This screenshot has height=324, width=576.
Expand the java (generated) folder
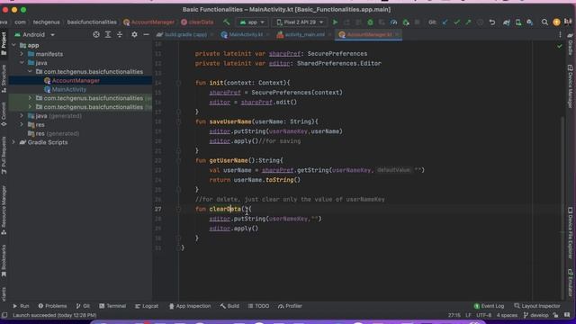pyautogui.click(x=22, y=116)
